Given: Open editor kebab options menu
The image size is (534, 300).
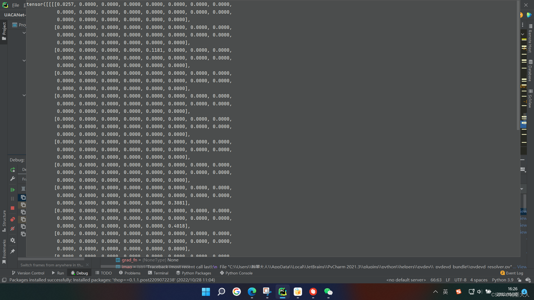Looking at the screenshot, I should (x=523, y=25).
